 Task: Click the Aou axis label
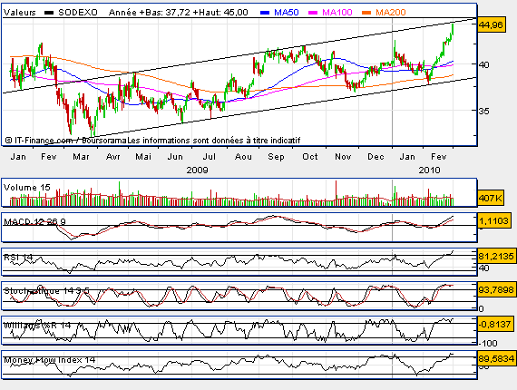tap(243, 156)
